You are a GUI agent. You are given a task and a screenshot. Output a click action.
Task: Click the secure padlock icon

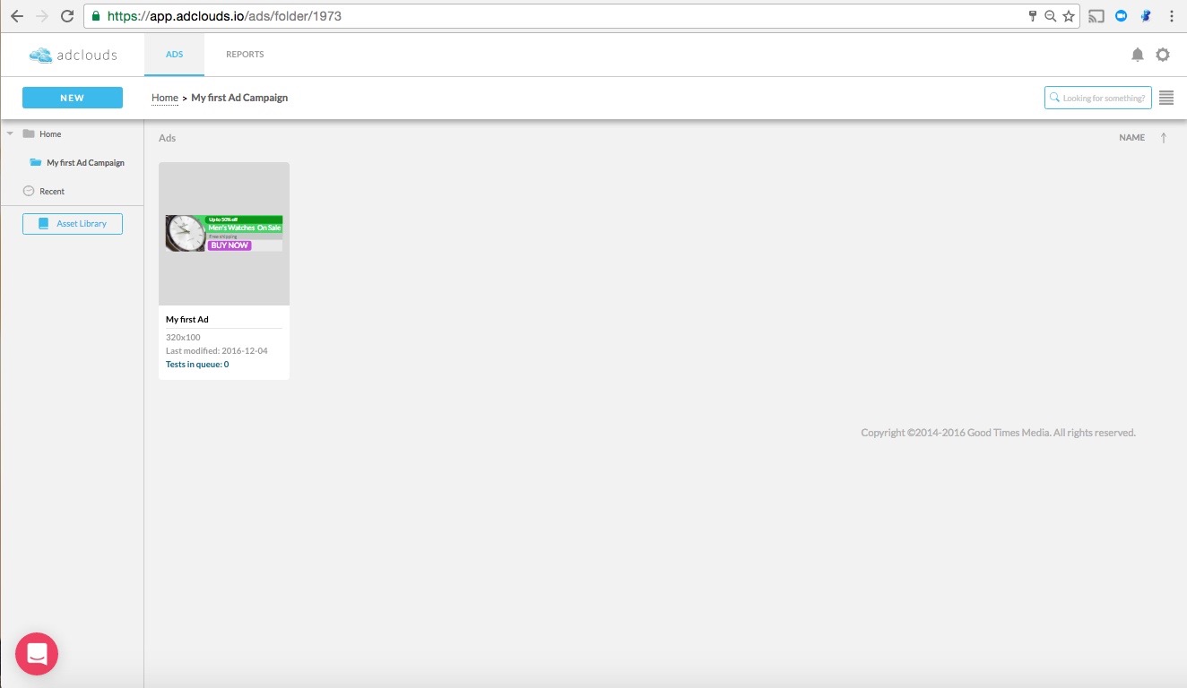pos(95,16)
